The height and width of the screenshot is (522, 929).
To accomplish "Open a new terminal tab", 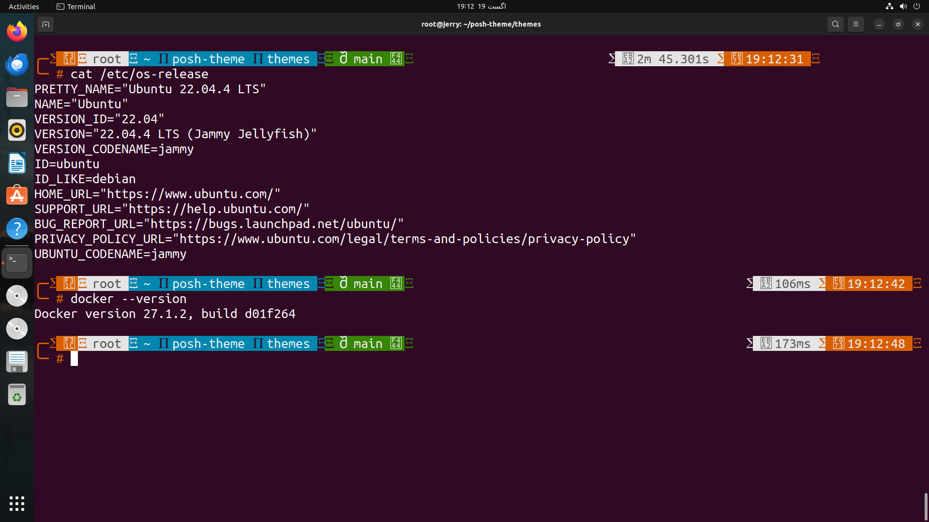I will click(45, 24).
